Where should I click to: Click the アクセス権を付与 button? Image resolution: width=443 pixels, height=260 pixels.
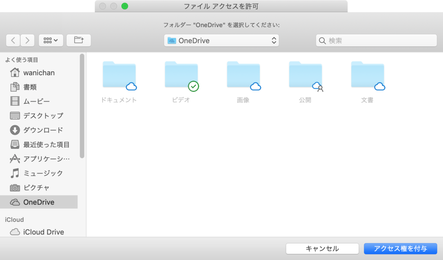coord(400,248)
